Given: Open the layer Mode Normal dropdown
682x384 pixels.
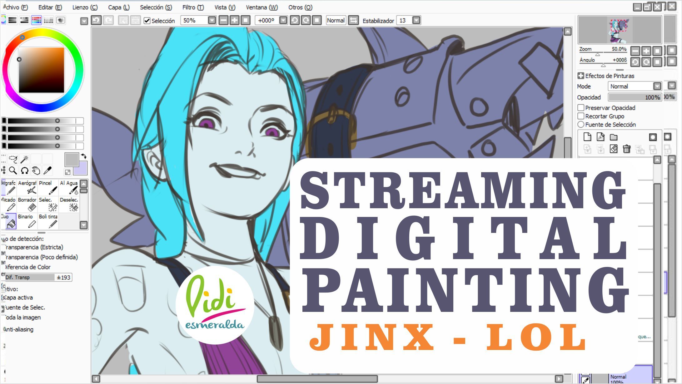Looking at the screenshot, I should [x=657, y=86].
